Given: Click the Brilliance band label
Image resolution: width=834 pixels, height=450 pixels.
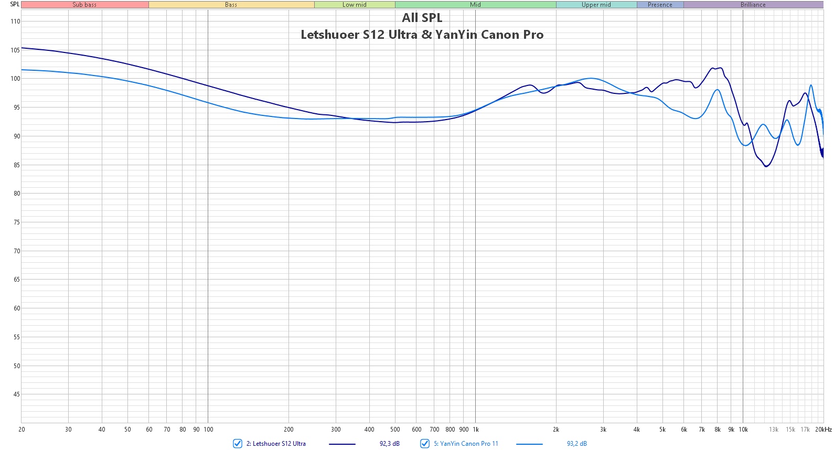Looking at the screenshot, I should click(x=753, y=5).
